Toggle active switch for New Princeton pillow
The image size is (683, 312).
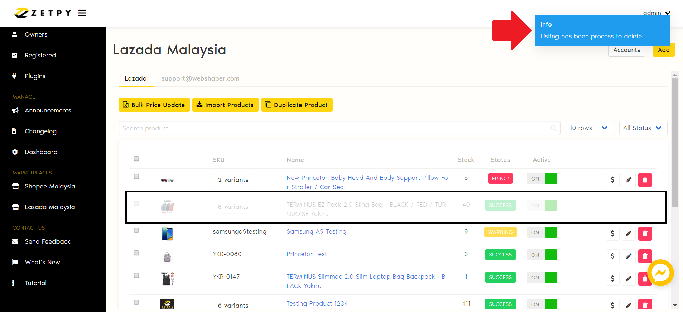[542, 178]
